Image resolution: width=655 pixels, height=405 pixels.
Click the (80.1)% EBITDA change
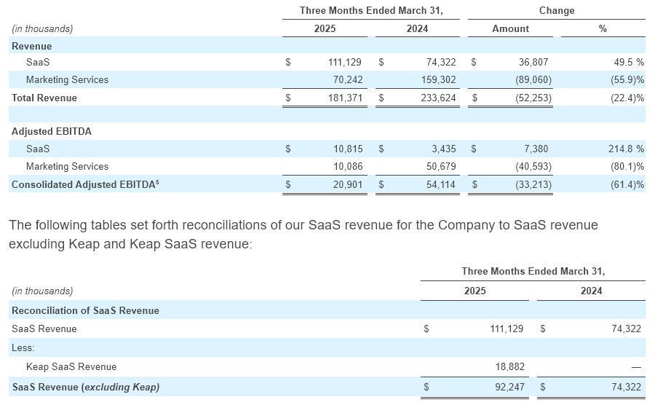tap(627, 167)
